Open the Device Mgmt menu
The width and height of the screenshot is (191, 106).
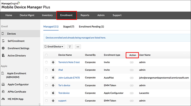tap(27, 15)
